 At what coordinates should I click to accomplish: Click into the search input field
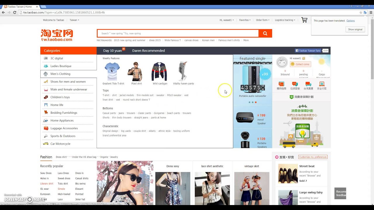pyautogui.click(x=178, y=33)
